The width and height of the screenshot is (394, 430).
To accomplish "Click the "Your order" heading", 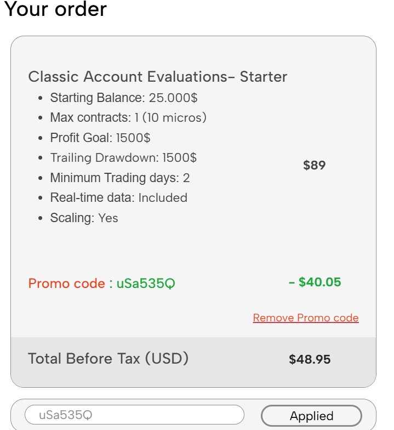I will pyautogui.click(x=55, y=9).
